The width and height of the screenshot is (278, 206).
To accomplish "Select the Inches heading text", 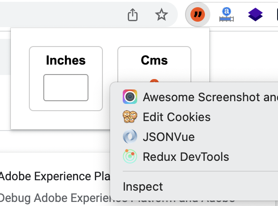I will coord(66,61).
